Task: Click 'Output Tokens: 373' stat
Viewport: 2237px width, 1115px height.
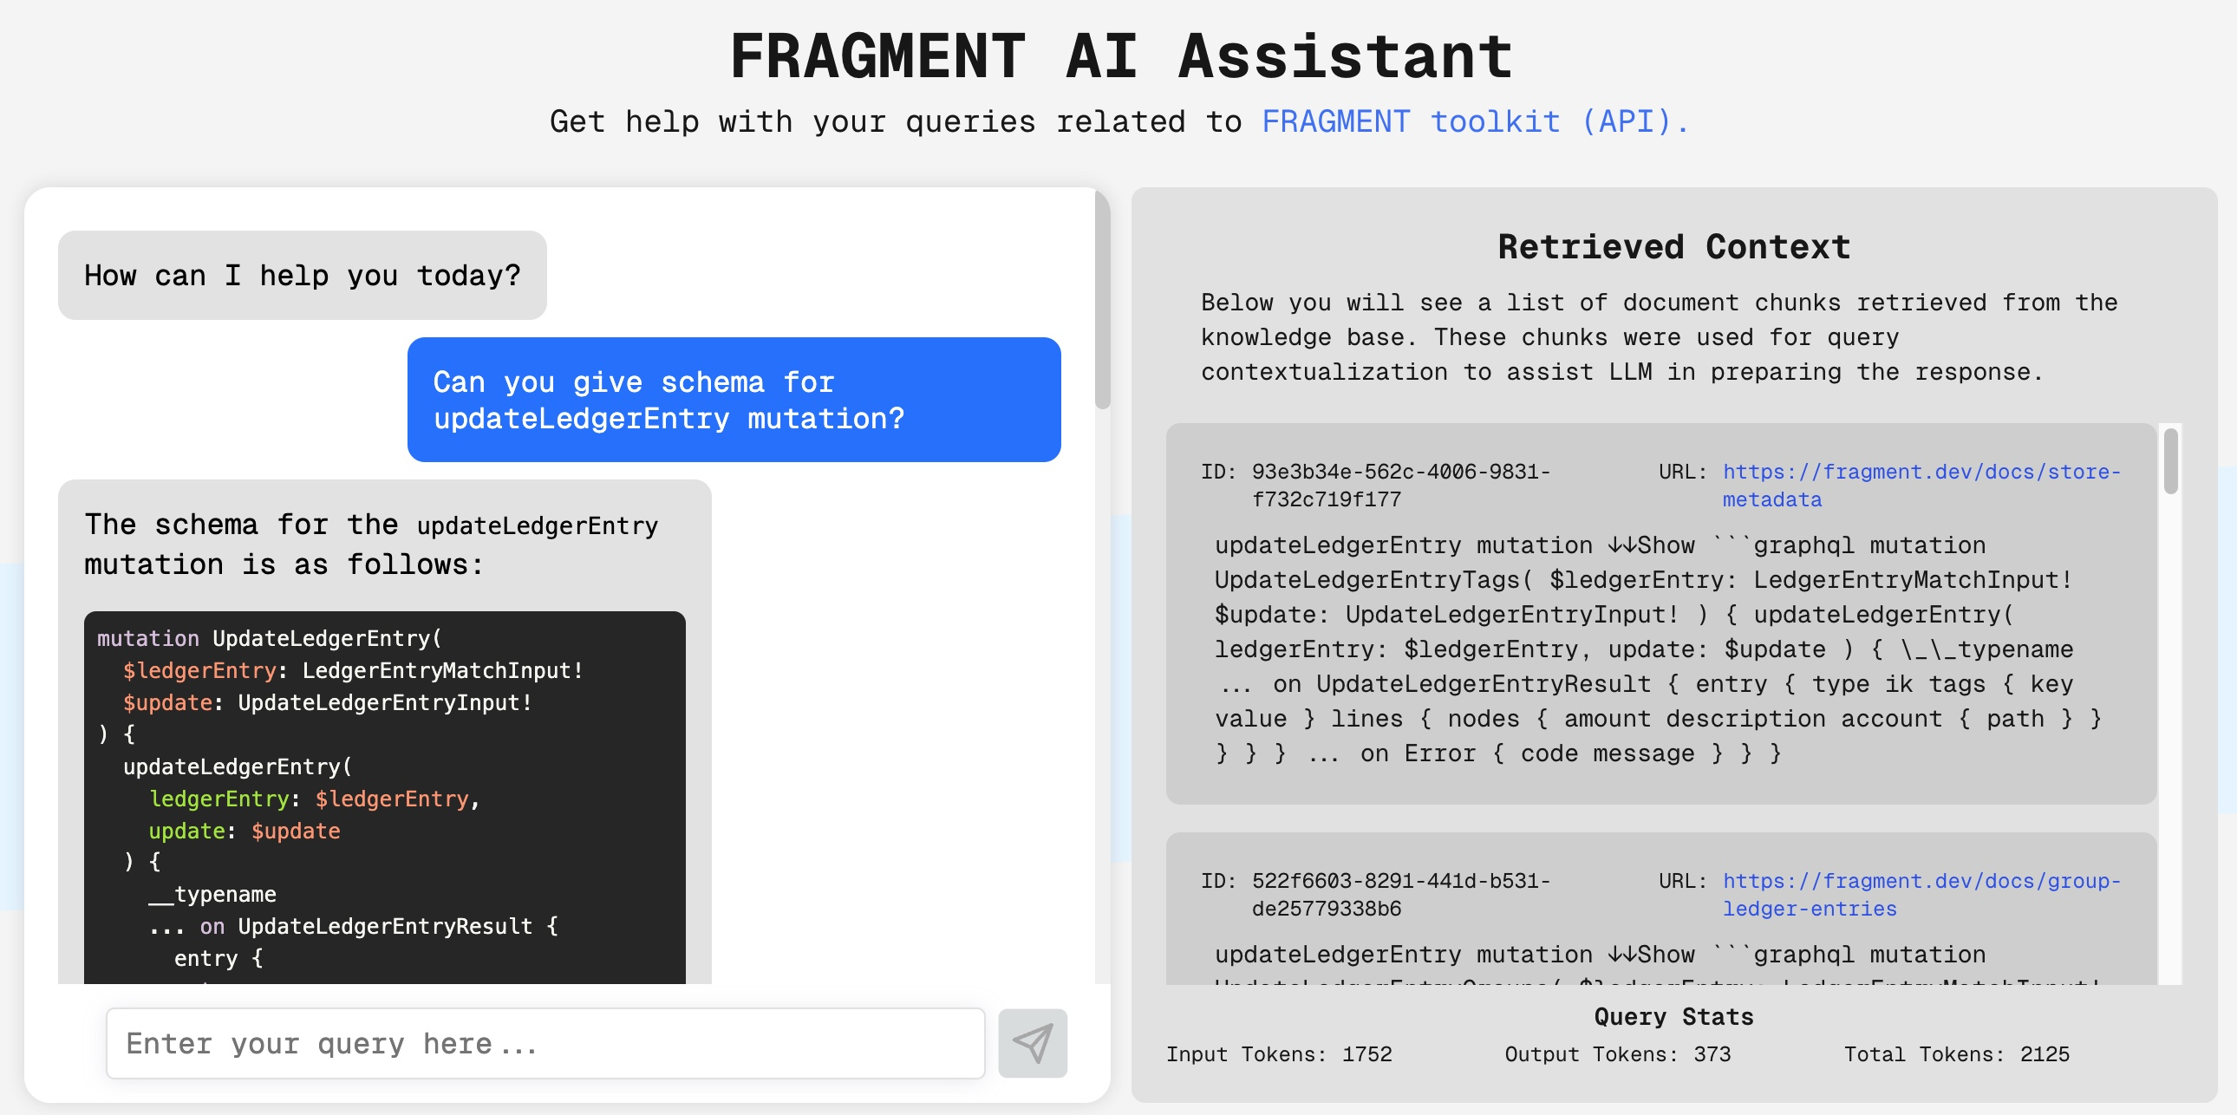Action: (x=1617, y=1054)
